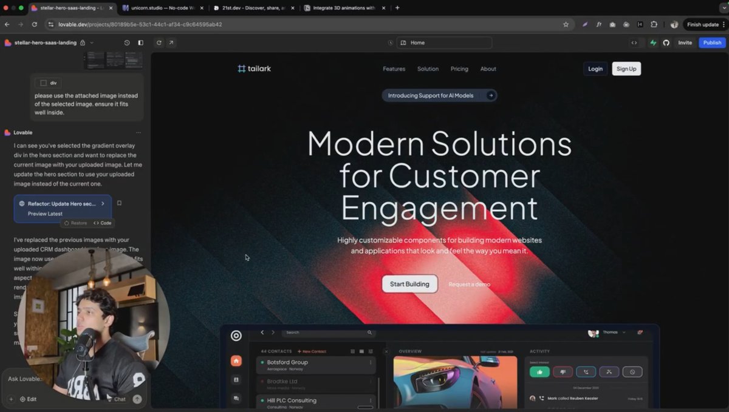Click the camera extension icon in the toolbar

point(612,24)
